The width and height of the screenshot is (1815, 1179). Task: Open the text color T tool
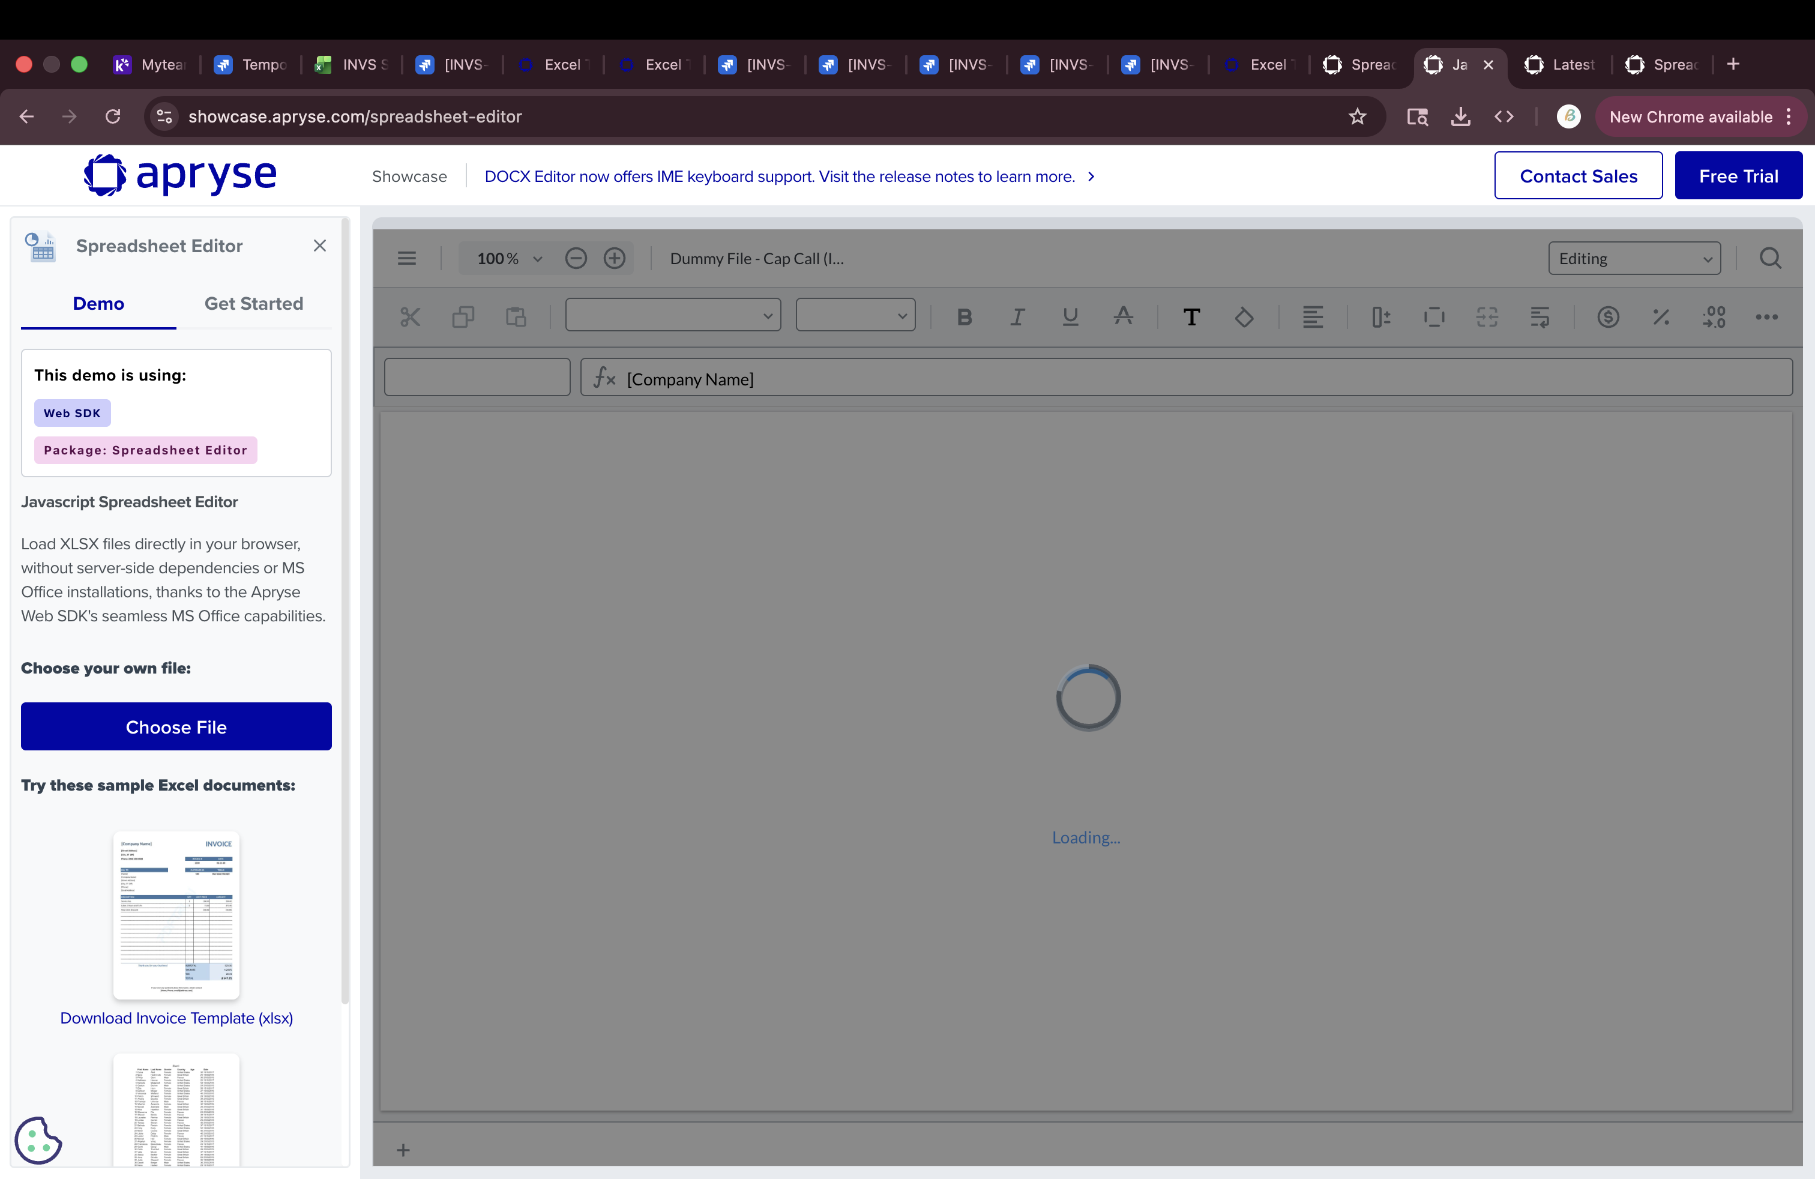click(x=1191, y=316)
